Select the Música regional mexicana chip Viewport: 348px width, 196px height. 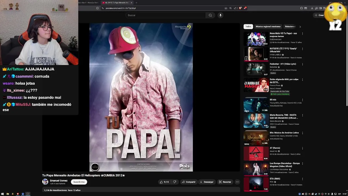coord(268,26)
